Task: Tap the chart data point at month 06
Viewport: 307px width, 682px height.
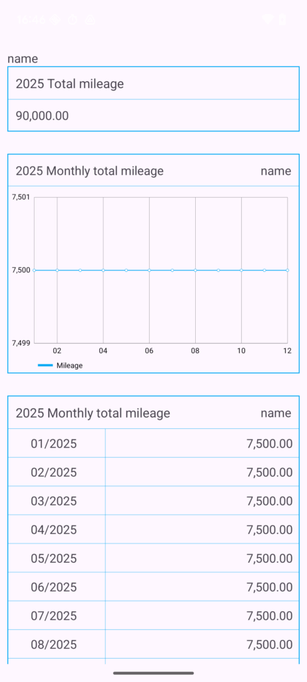Action: 149,270
